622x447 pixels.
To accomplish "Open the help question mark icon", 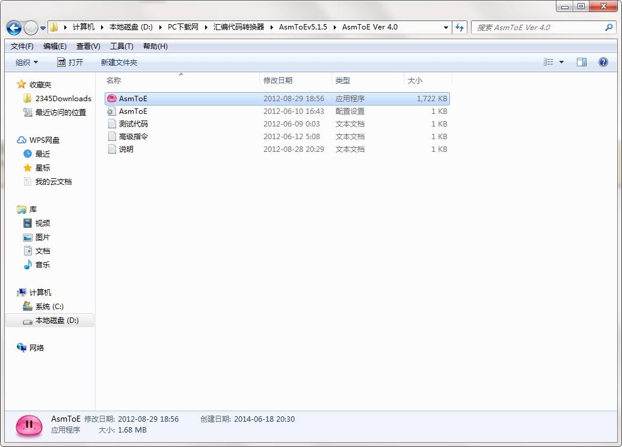I will point(603,62).
